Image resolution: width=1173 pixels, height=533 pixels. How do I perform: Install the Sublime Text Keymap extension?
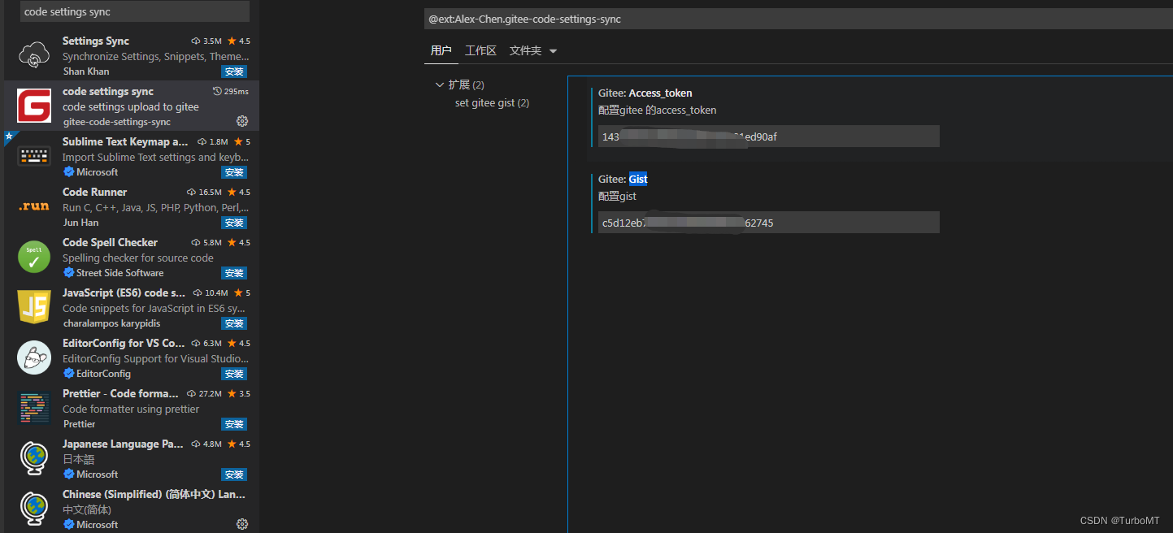click(234, 172)
